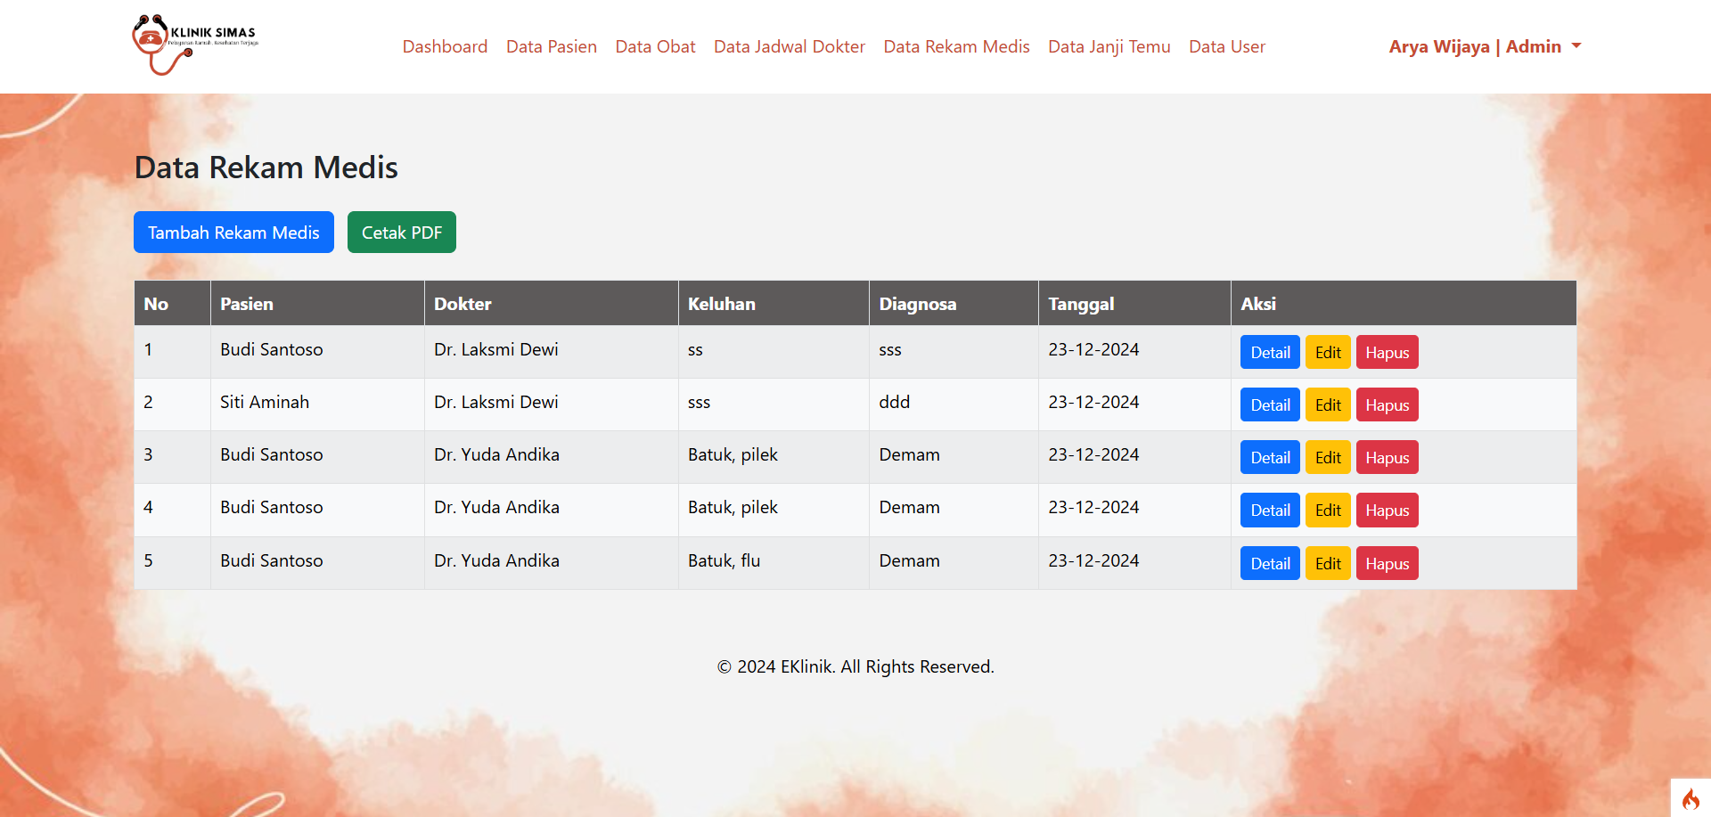The width and height of the screenshot is (1711, 817).
Task: Open the flame debug icon in corner
Action: point(1691,798)
